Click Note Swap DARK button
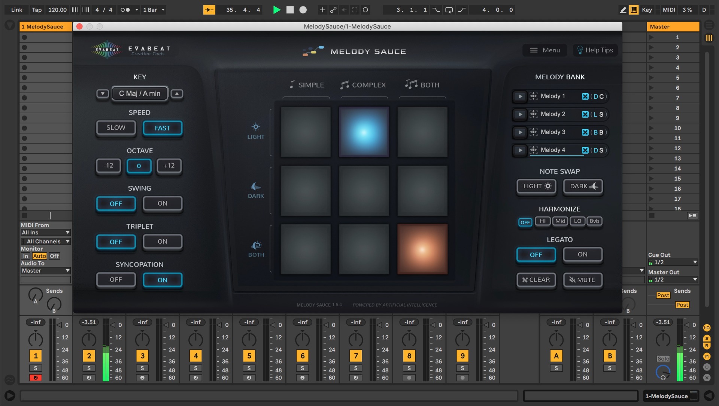This screenshot has width=719, height=406. tap(583, 186)
